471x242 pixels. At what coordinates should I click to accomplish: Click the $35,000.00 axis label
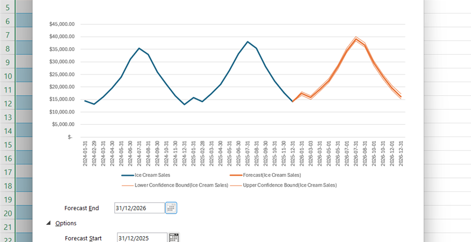(x=62, y=49)
